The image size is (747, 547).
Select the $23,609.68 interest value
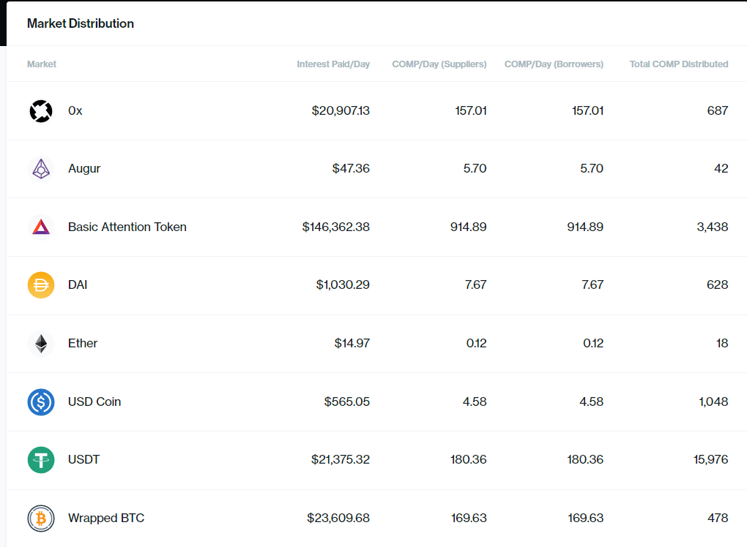coord(338,518)
